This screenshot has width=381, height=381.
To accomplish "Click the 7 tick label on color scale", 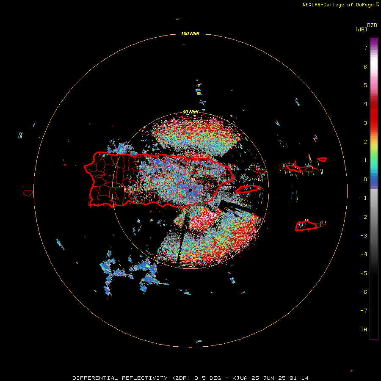I will pos(365,47).
